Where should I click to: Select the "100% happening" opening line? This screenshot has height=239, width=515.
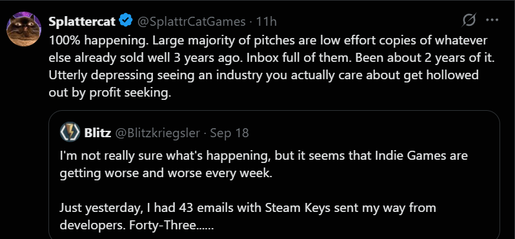(x=268, y=41)
